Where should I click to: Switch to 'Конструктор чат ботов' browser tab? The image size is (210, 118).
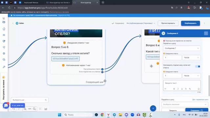pyautogui.click(x=58, y=3)
